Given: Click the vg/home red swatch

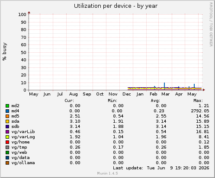Looking at the screenshot, I should (7, 142).
